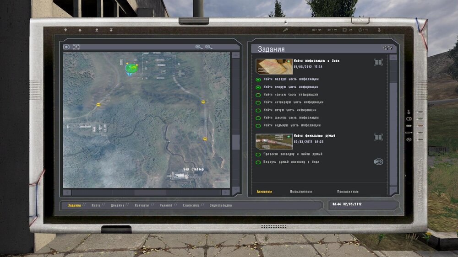This screenshot has height=257, width=458.
Task: Click the map horizontal scrollbar thumb
Action: coord(150,192)
